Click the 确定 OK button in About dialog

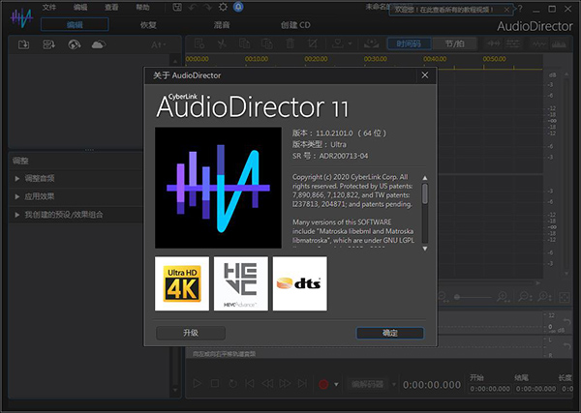[x=390, y=333]
